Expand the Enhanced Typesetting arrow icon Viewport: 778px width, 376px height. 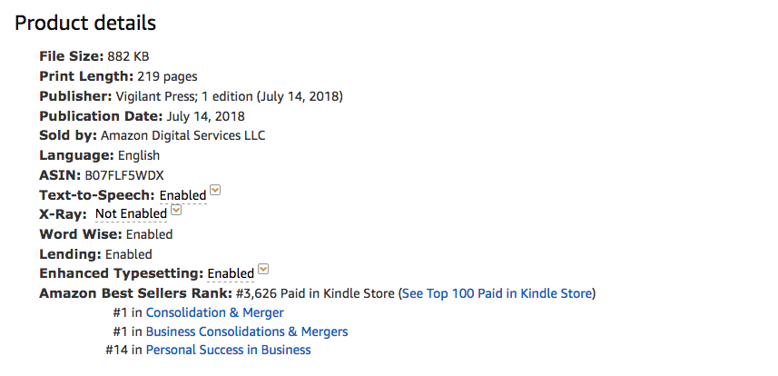(263, 269)
